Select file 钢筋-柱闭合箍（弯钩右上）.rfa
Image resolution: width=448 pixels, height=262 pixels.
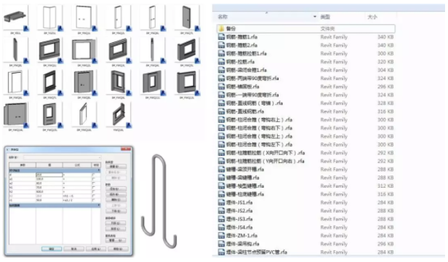259,120
